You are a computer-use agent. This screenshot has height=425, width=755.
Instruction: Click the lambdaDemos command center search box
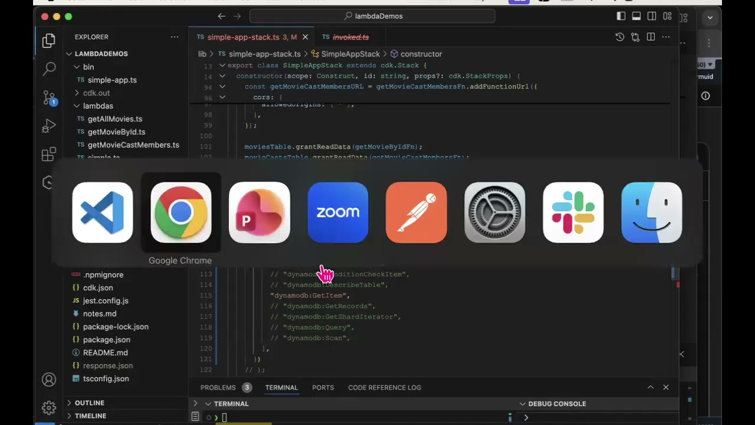[x=372, y=16]
